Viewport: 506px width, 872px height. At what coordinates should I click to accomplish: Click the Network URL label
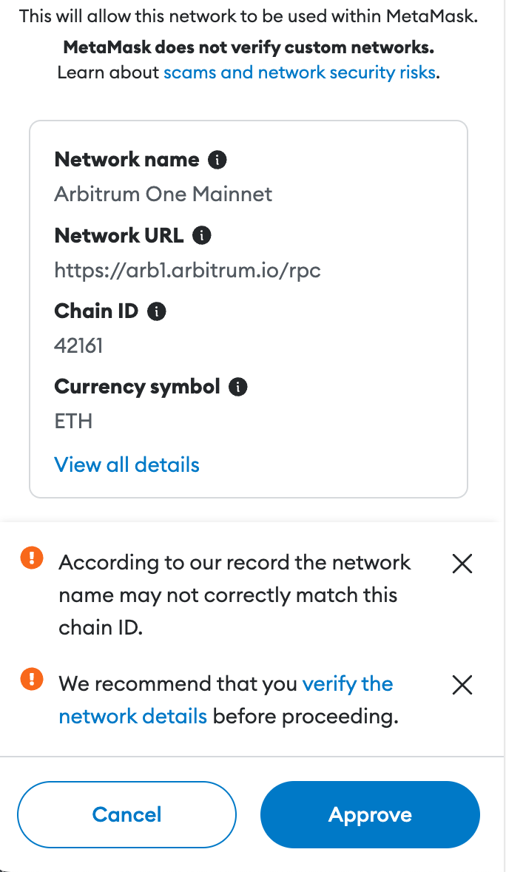(119, 235)
